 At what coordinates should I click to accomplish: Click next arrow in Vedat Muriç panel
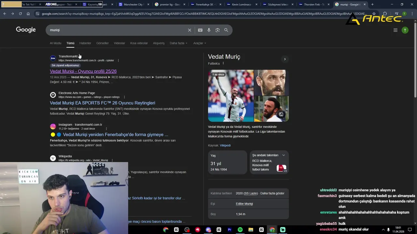(x=285, y=59)
